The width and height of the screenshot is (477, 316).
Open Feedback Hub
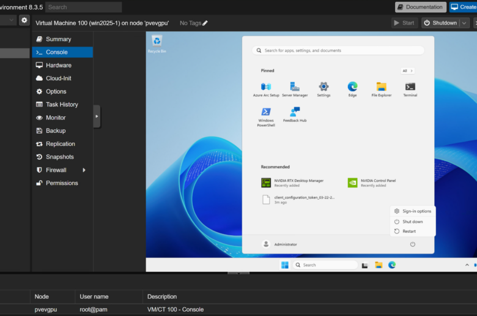pyautogui.click(x=295, y=115)
